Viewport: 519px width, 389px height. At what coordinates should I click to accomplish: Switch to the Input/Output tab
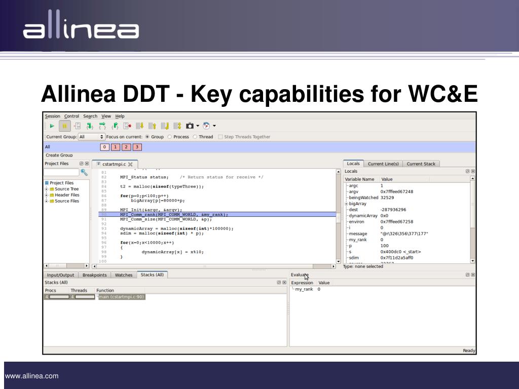tap(61, 275)
